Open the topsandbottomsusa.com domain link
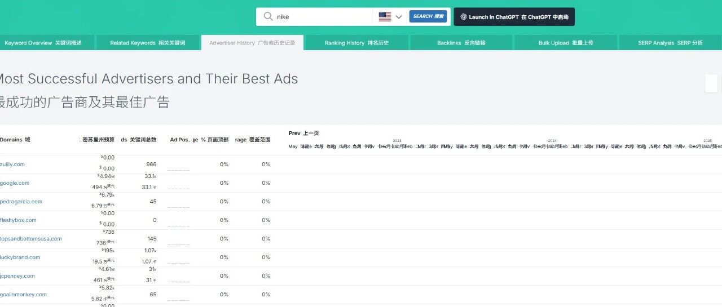722x307 pixels. click(x=31, y=239)
